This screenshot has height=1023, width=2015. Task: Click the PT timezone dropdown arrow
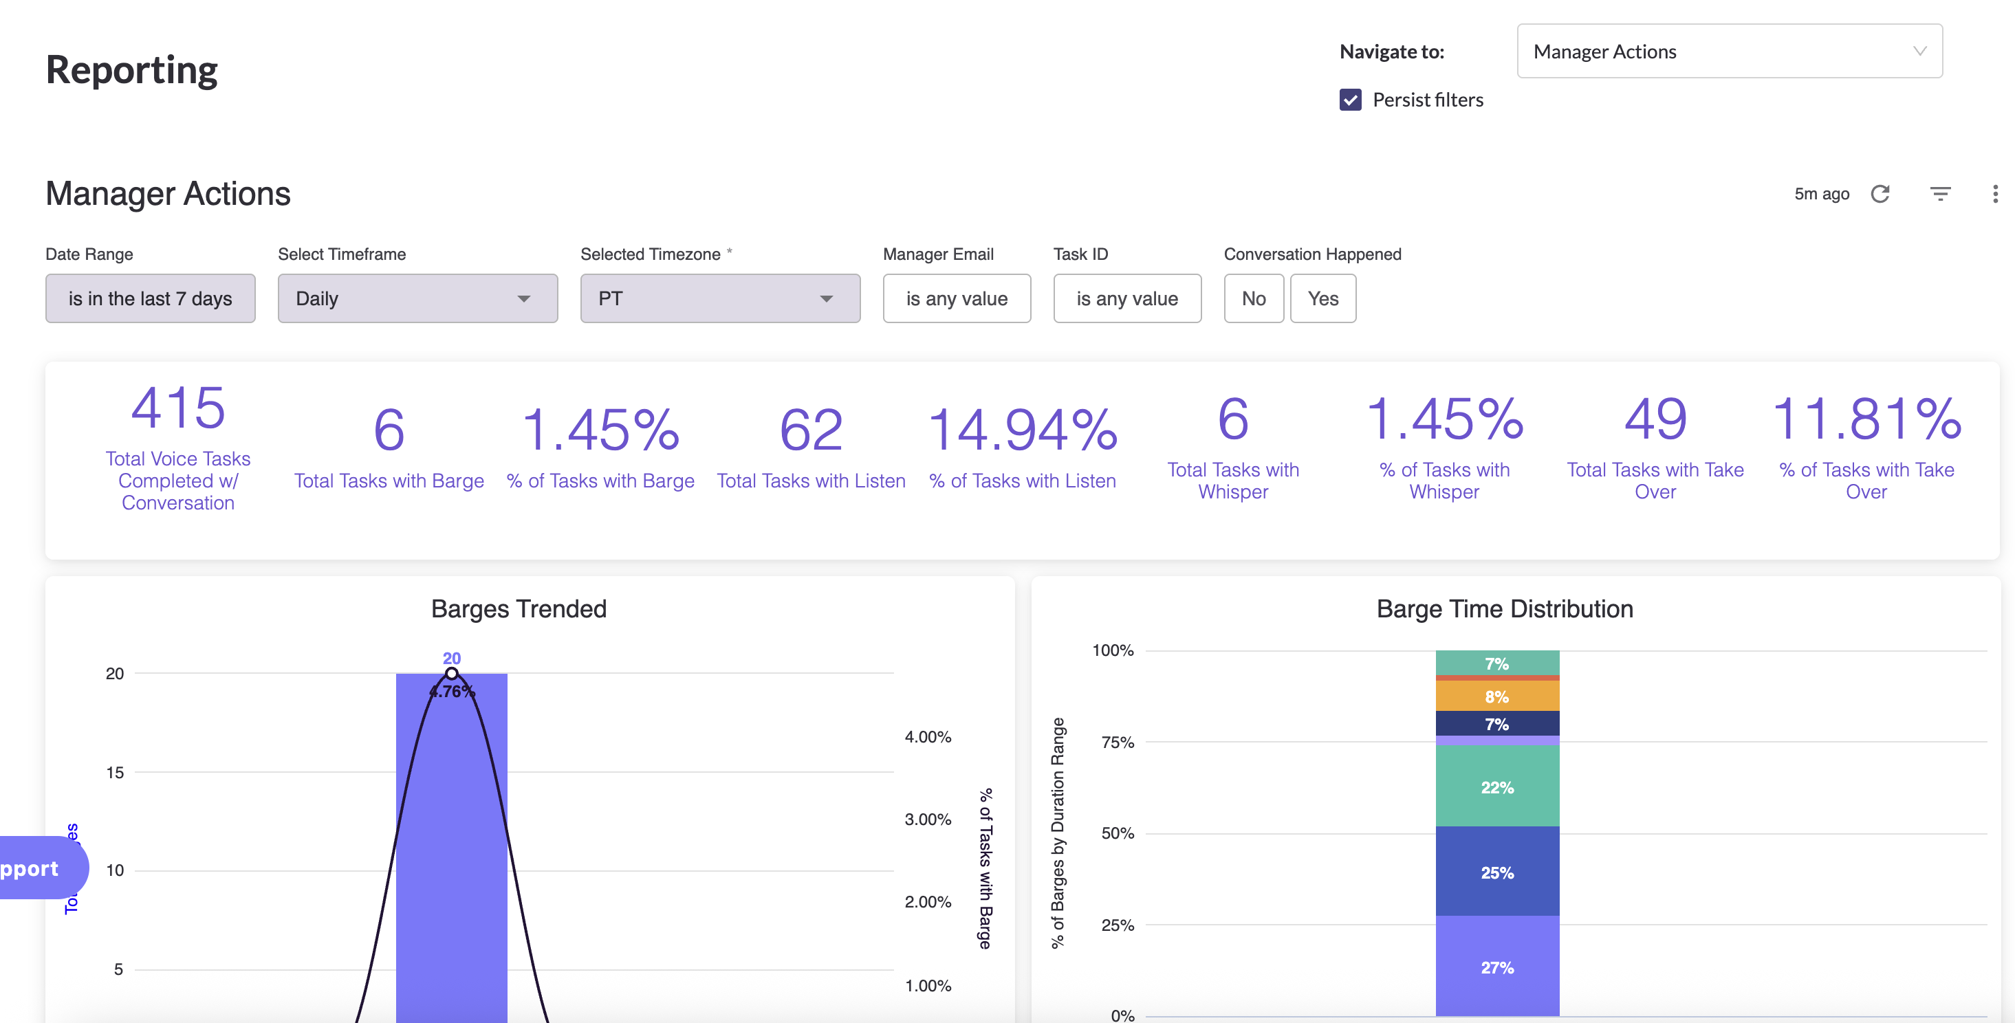click(826, 299)
